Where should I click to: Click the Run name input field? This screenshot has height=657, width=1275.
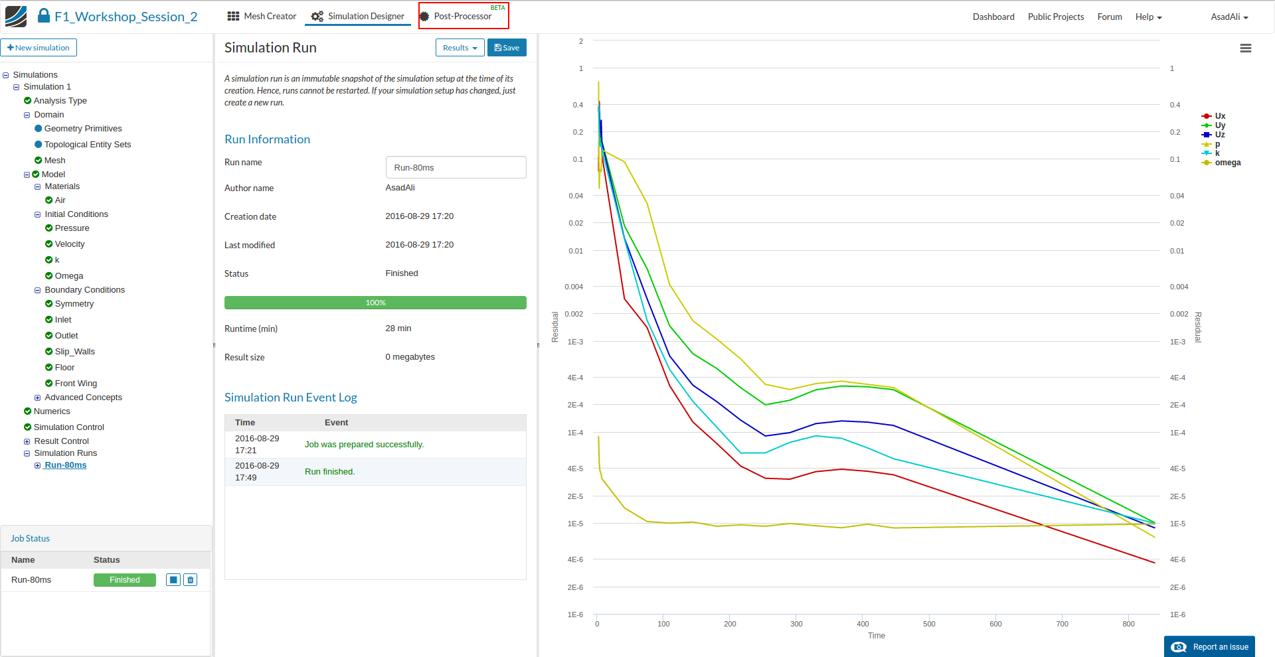pos(456,168)
